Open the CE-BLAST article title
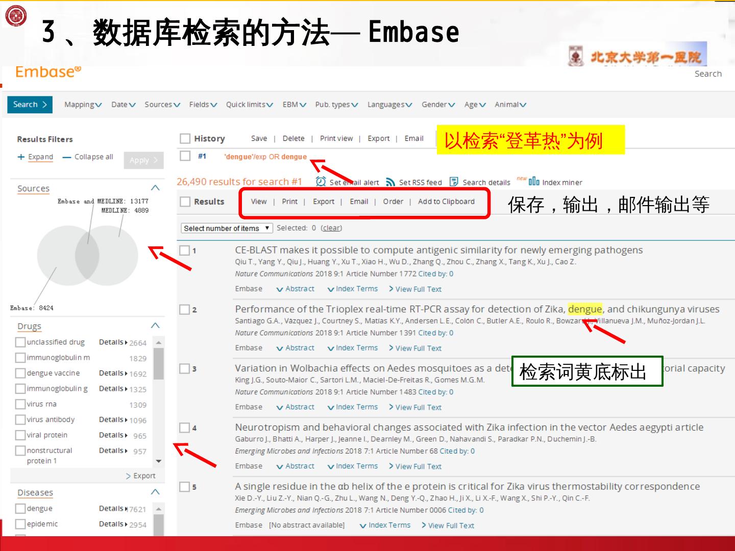Viewport: 735px width, 551px height. [438, 250]
